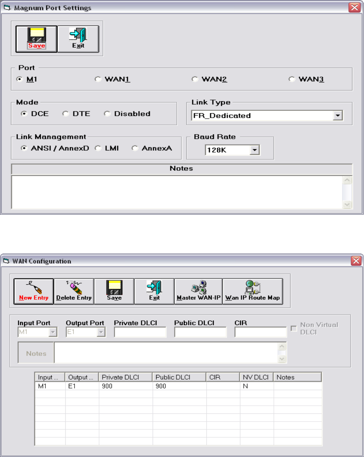The image size is (364, 457).
Task: Select ANSI / AnnexD link management
Action: [24, 148]
